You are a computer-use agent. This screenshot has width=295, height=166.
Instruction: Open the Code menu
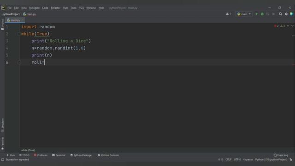[x=45, y=8]
